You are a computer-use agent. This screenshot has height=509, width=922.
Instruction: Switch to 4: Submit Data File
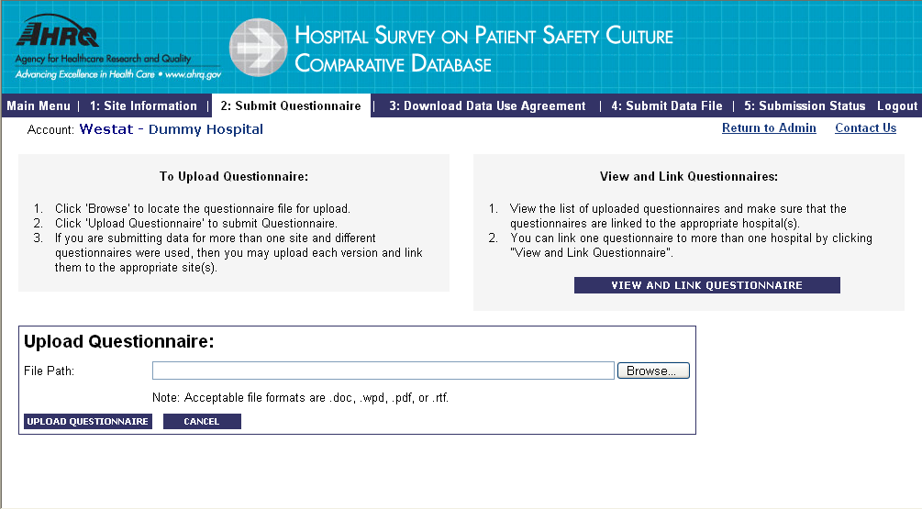pyautogui.click(x=666, y=106)
